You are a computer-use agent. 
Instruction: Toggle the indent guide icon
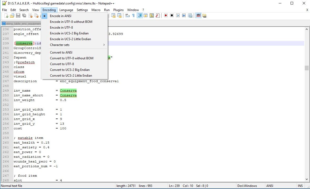coord(140,15)
